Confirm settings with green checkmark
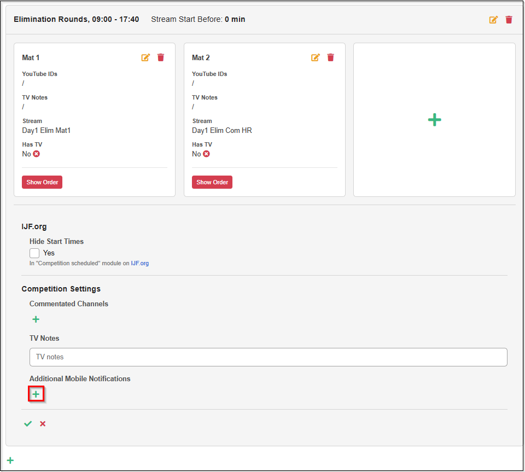This screenshot has width=525, height=472. point(28,424)
